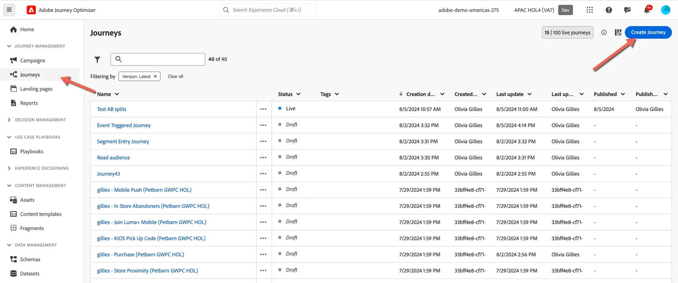The width and height of the screenshot is (678, 283).
Task: Open column customization settings icon
Action: 618,32
